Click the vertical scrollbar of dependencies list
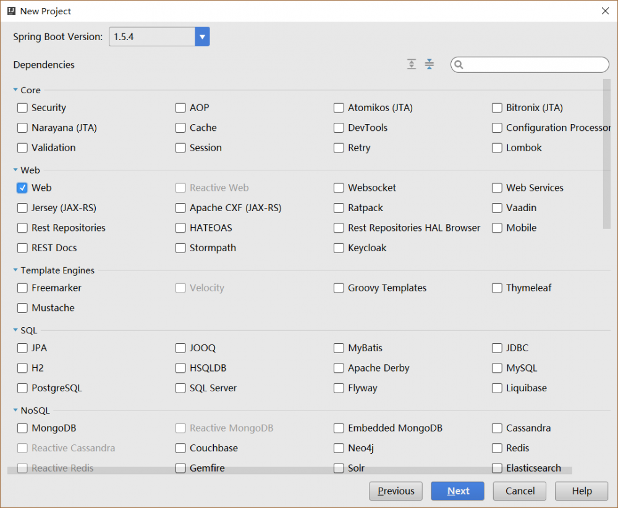 click(x=606, y=154)
